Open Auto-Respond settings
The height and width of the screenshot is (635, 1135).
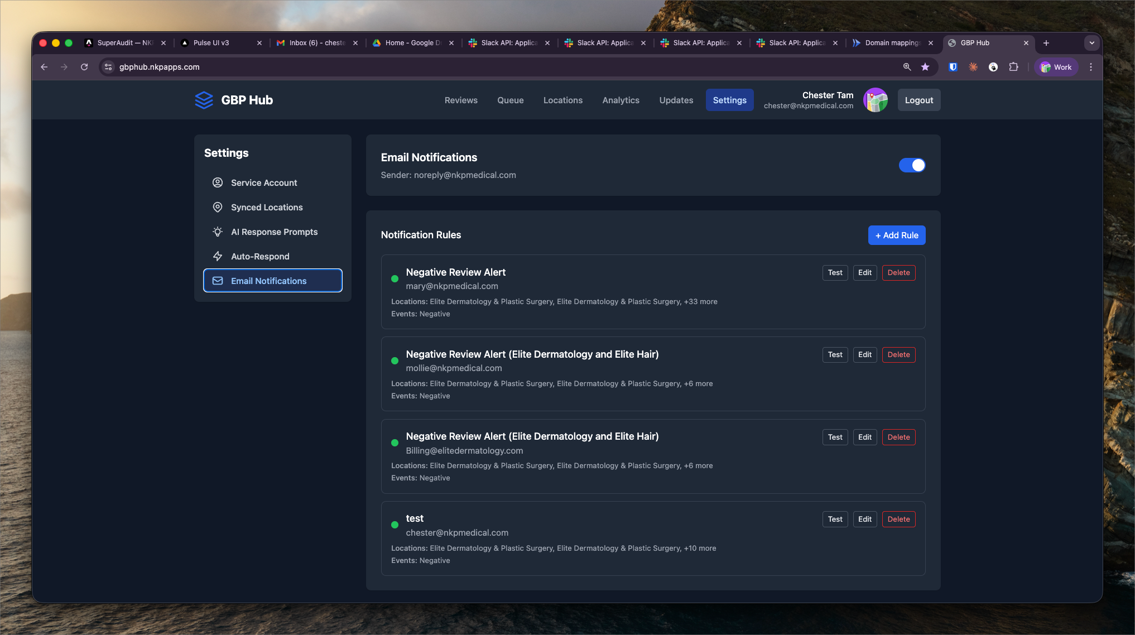[x=260, y=257]
